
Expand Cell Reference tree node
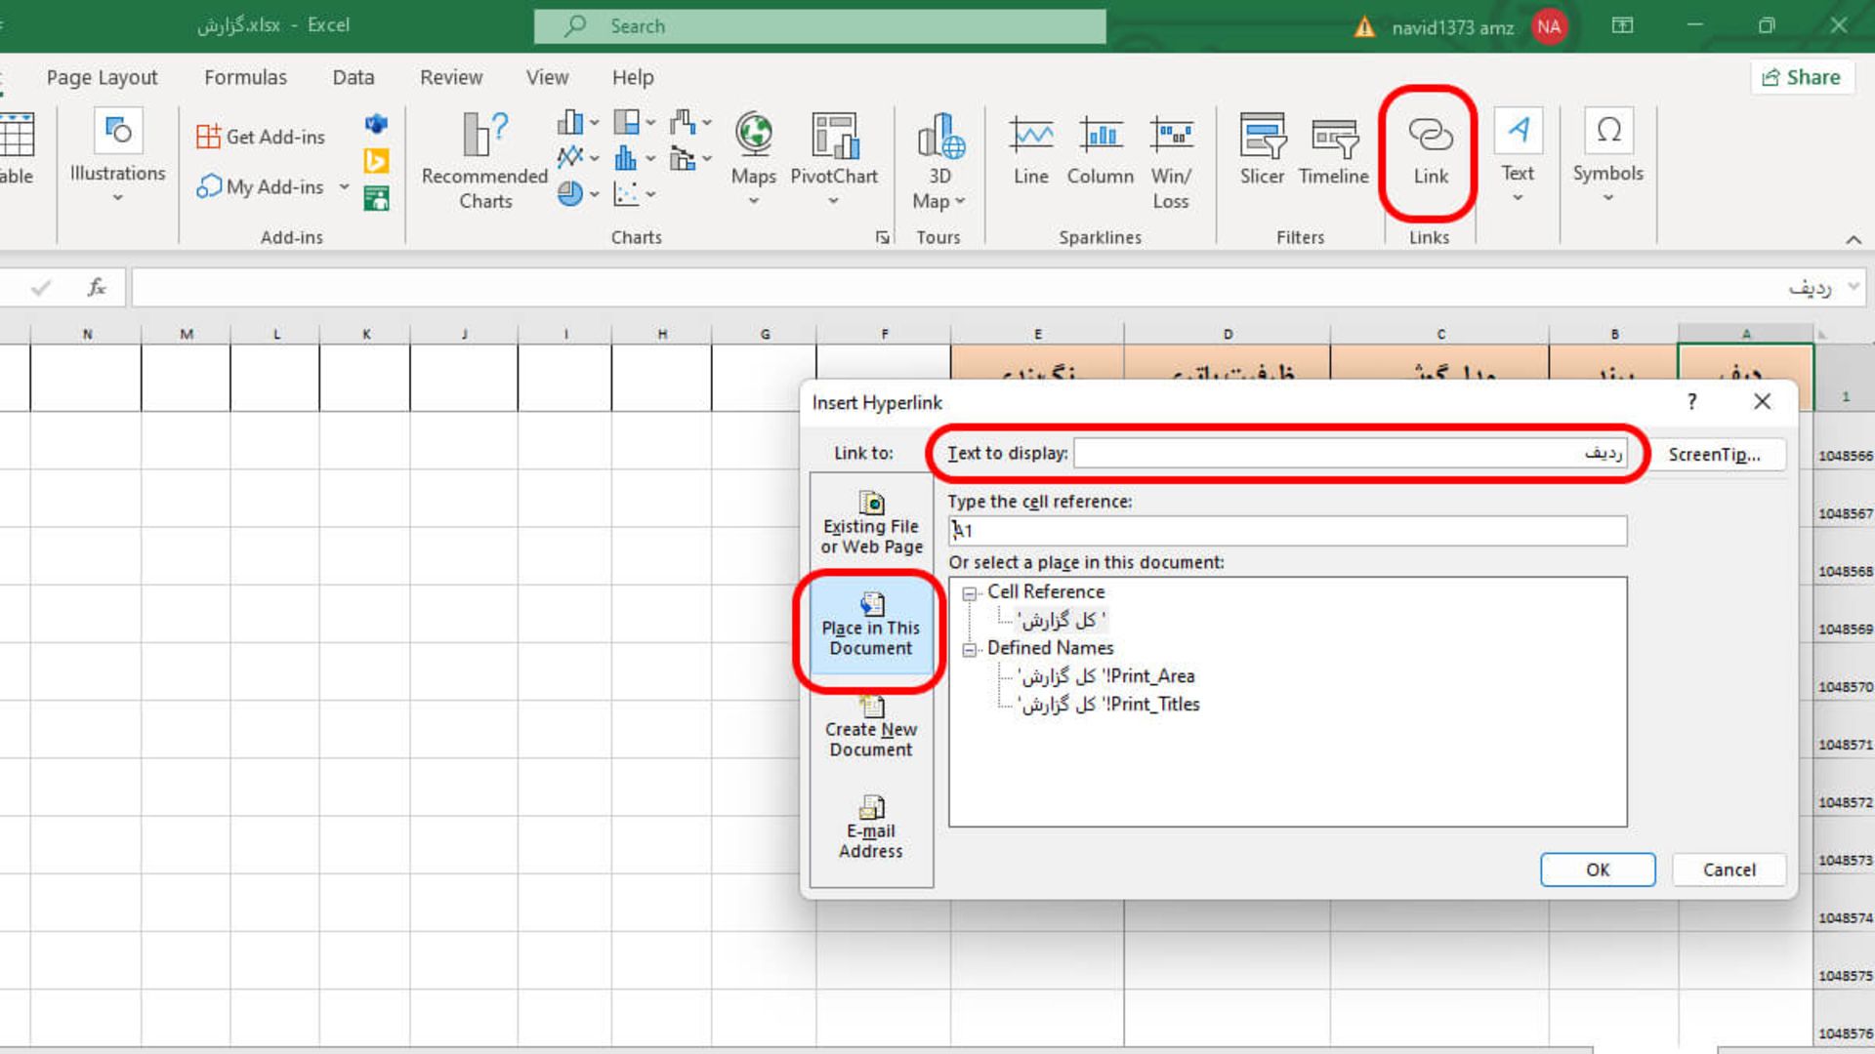(969, 590)
